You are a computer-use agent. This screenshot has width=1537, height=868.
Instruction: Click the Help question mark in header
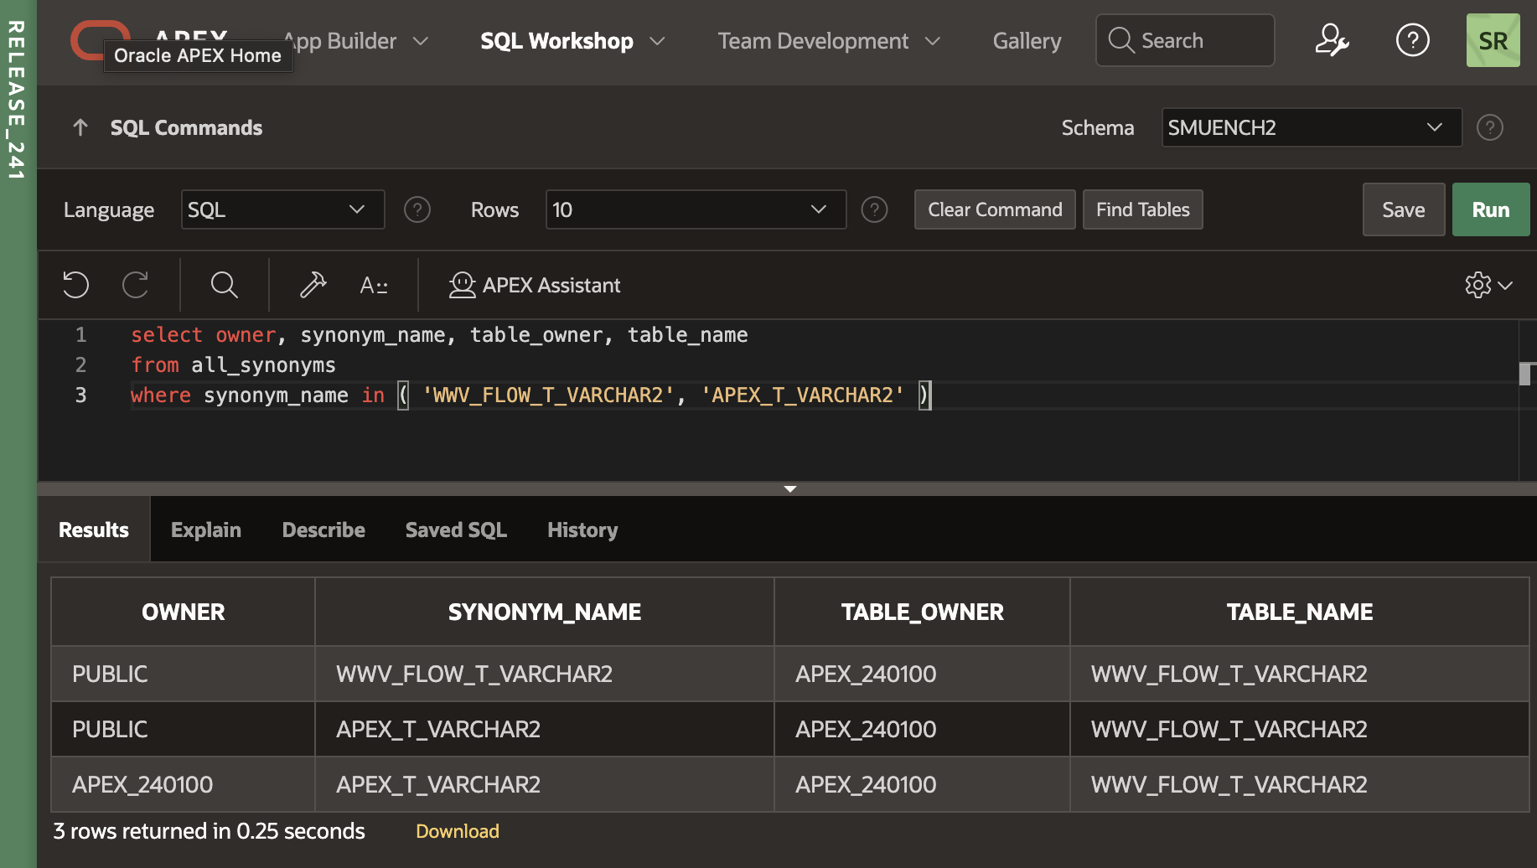click(x=1412, y=40)
